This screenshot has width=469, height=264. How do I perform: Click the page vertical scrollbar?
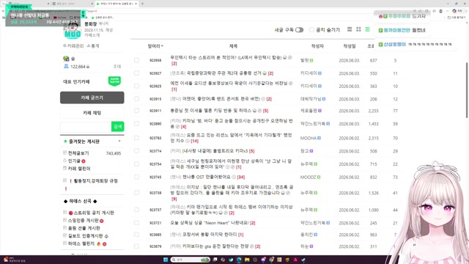[x=467, y=89]
